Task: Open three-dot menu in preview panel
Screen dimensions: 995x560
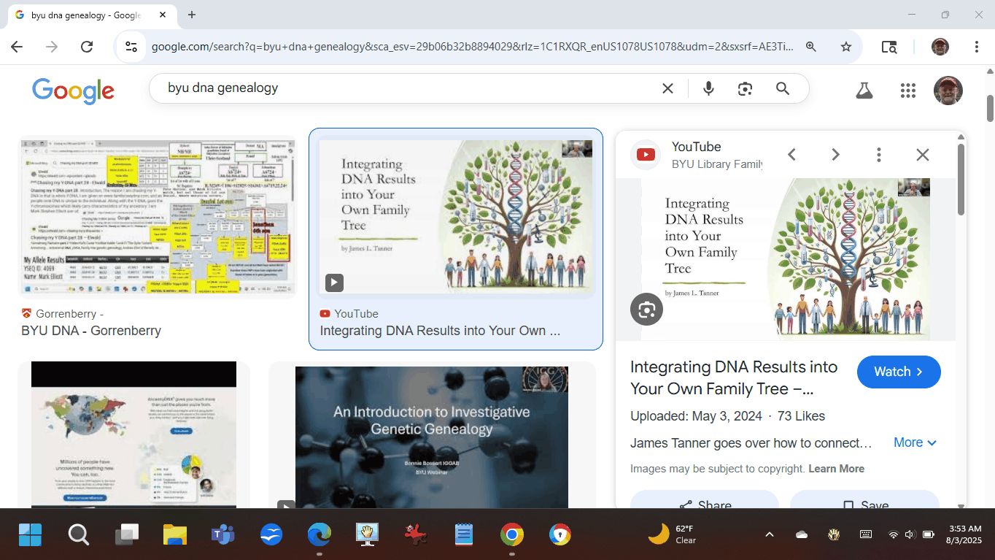Action: (879, 155)
